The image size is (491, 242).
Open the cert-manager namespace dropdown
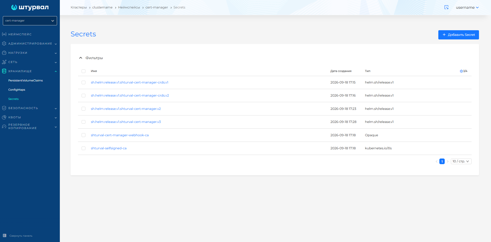point(30,21)
